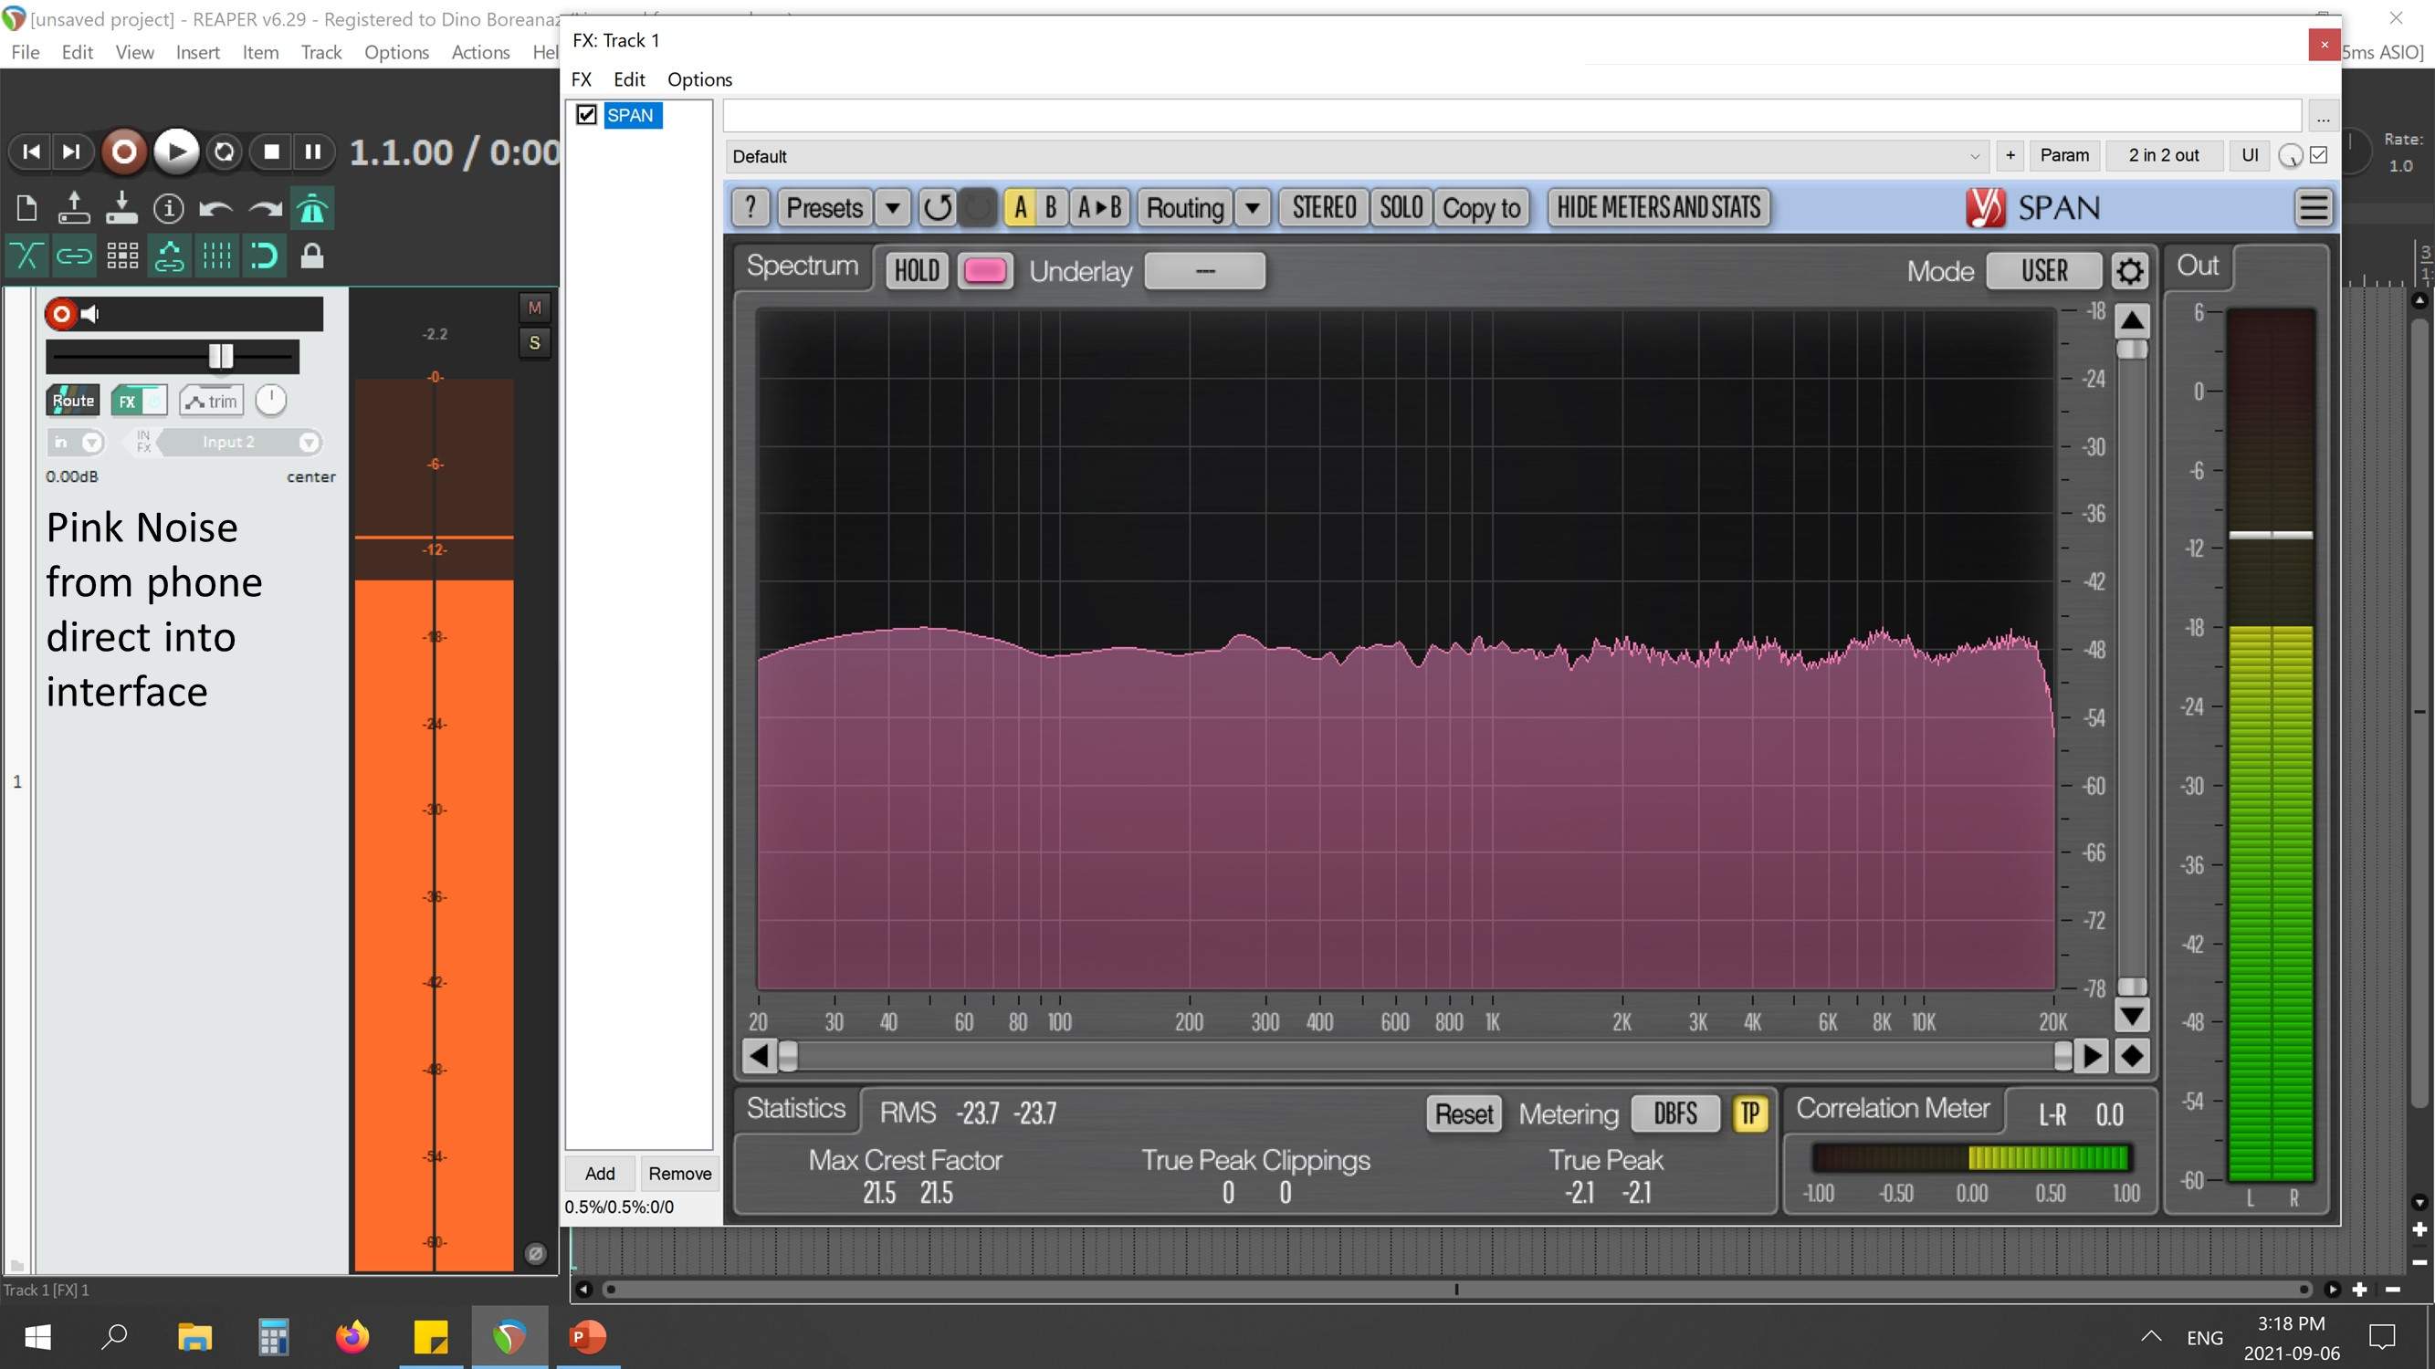Image resolution: width=2435 pixels, height=1369 pixels.
Task: Open Track 1 FX button
Action: [128, 401]
